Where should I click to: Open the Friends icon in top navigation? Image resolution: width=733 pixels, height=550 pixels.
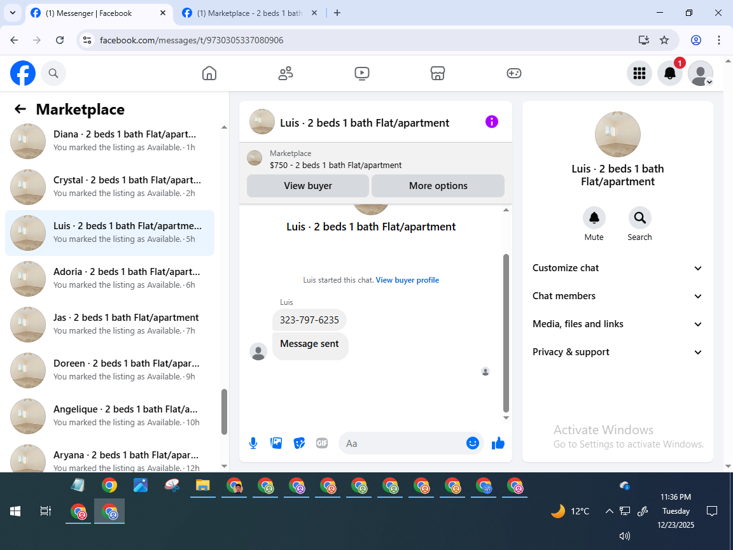tap(286, 73)
